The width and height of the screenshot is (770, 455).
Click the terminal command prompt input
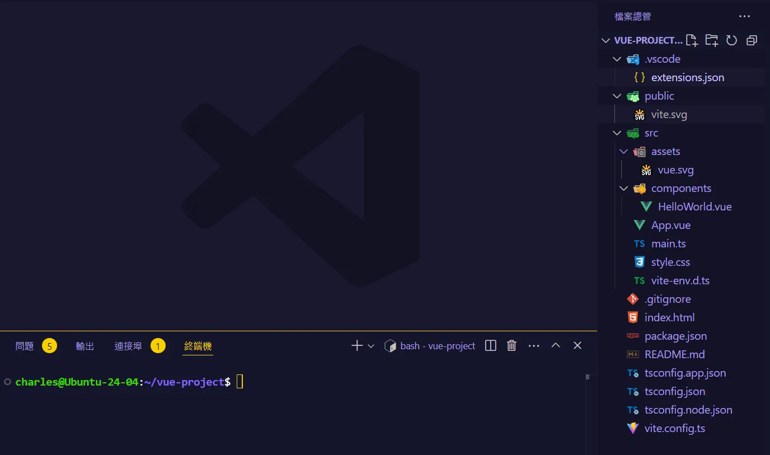pos(240,382)
